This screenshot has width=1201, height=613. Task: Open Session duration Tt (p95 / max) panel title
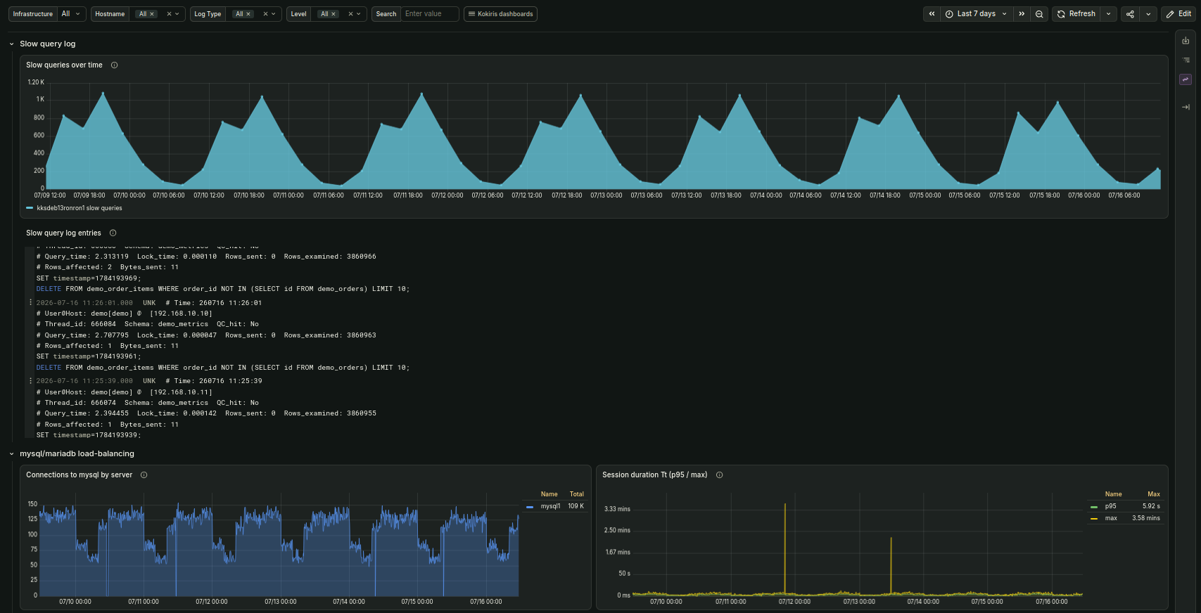tap(654, 475)
